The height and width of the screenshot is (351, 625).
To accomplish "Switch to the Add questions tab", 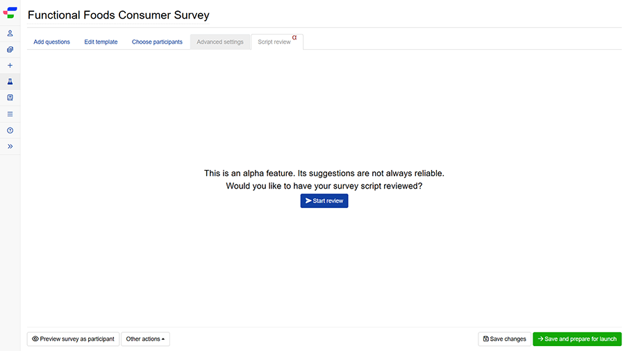I will click(x=52, y=42).
